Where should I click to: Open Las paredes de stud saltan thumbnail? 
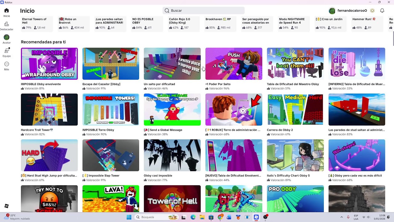357,109
